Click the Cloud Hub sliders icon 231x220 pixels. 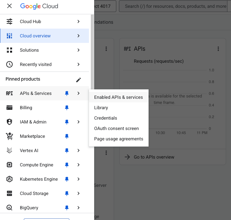click(x=9, y=21)
